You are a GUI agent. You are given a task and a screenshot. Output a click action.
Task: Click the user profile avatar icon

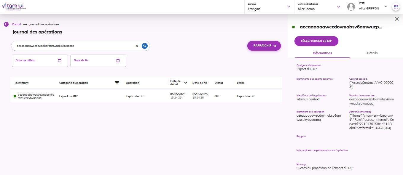click(351, 7)
